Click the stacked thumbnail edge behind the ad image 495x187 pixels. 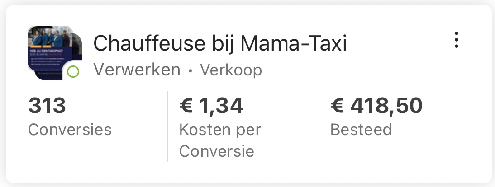pos(78,50)
